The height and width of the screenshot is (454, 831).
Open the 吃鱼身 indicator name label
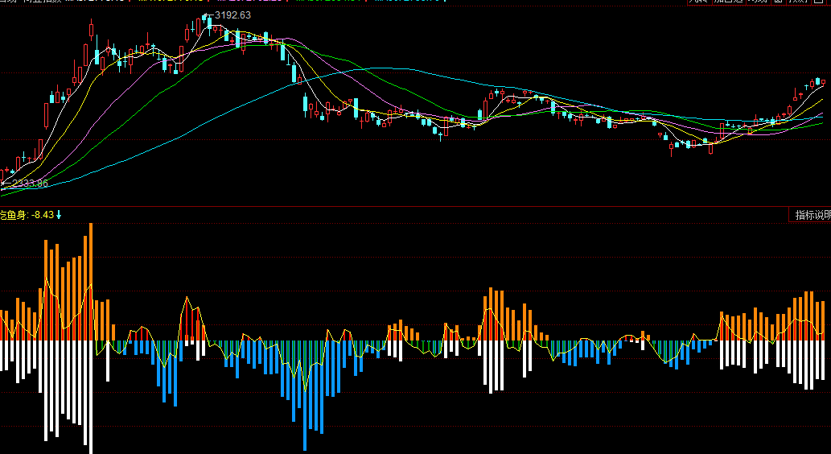[x=13, y=215]
